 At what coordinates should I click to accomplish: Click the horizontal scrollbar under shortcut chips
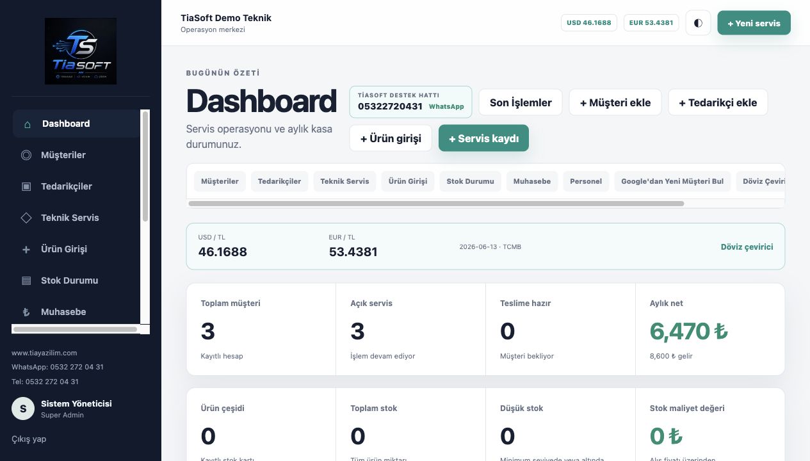pos(436,204)
